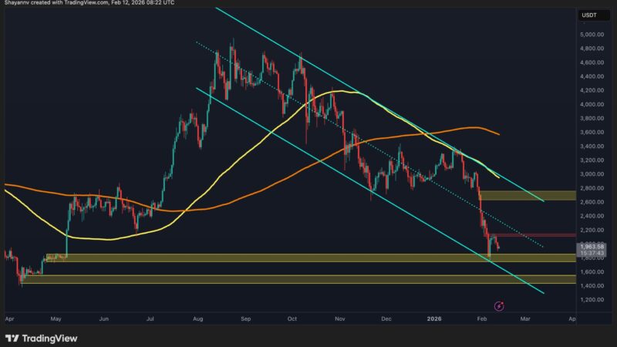Screen dimensions: 617x347
Task: Click the 1,600.00 price axis label
Action: [592, 272]
